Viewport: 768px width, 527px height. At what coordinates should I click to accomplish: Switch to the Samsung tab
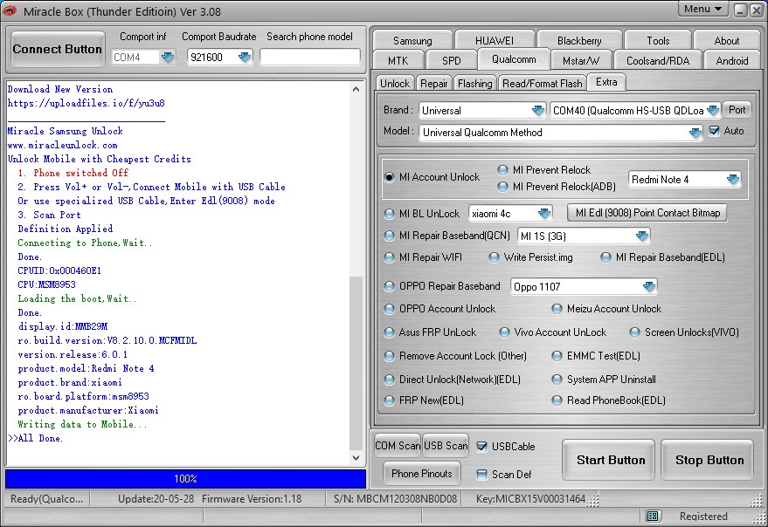(x=412, y=41)
